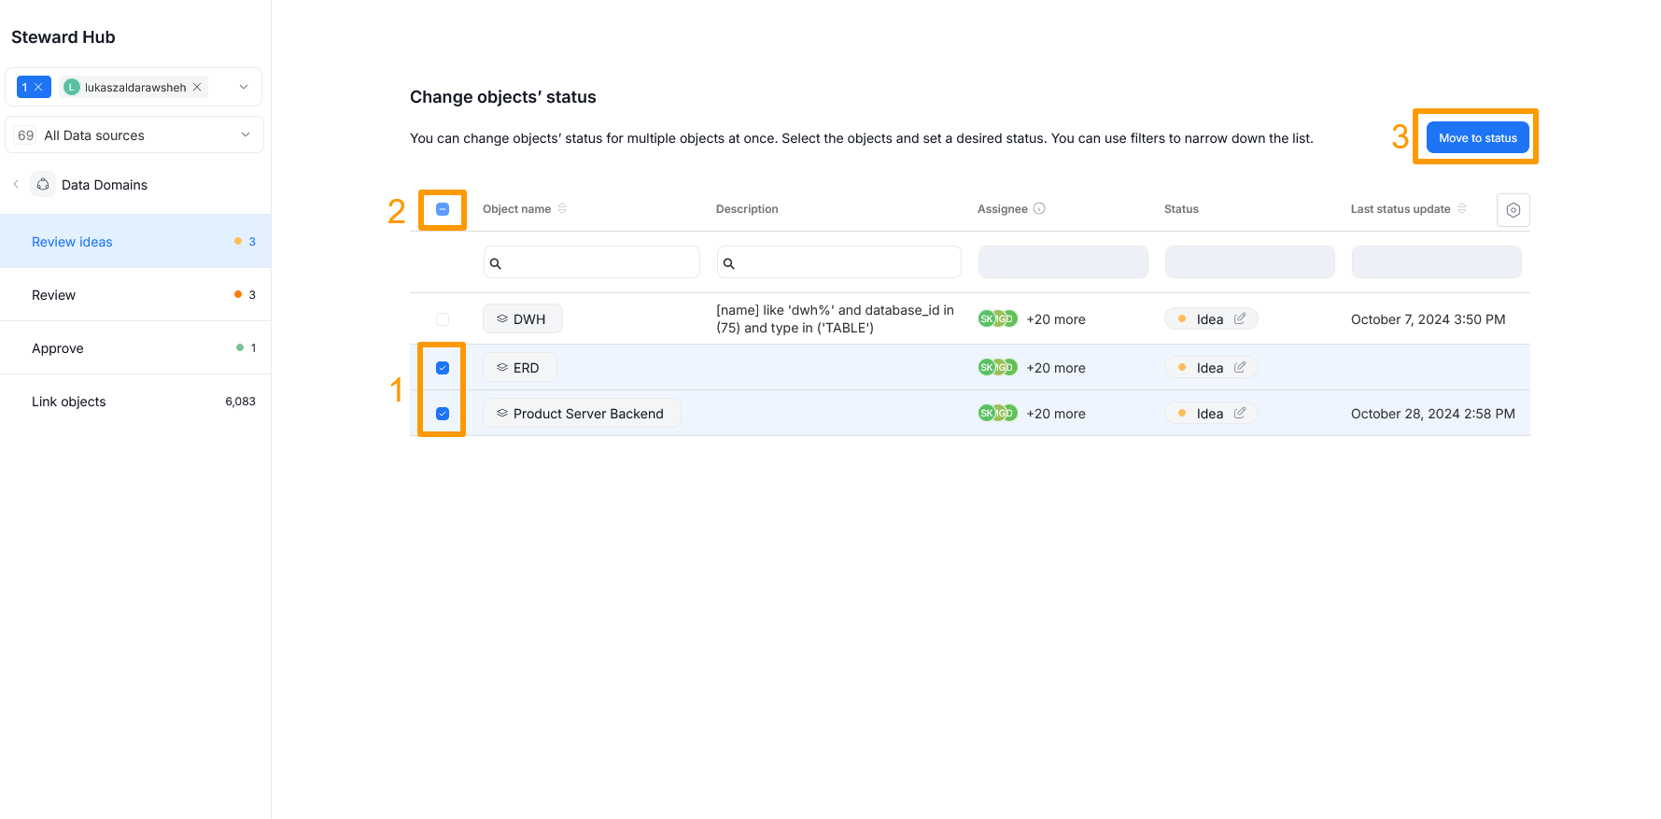Screen dimensions: 1661x819
Task: Expand the user filter dropdown
Action: point(244,87)
